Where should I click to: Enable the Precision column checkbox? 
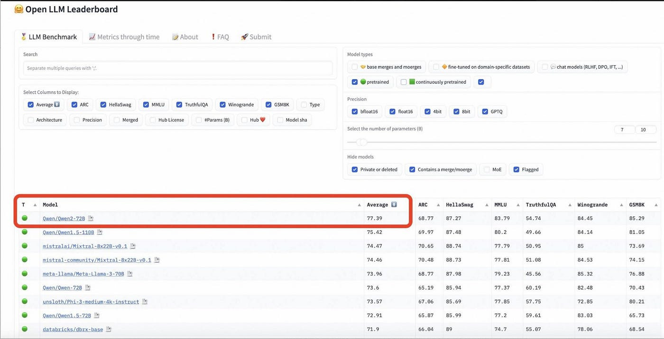point(77,120)
